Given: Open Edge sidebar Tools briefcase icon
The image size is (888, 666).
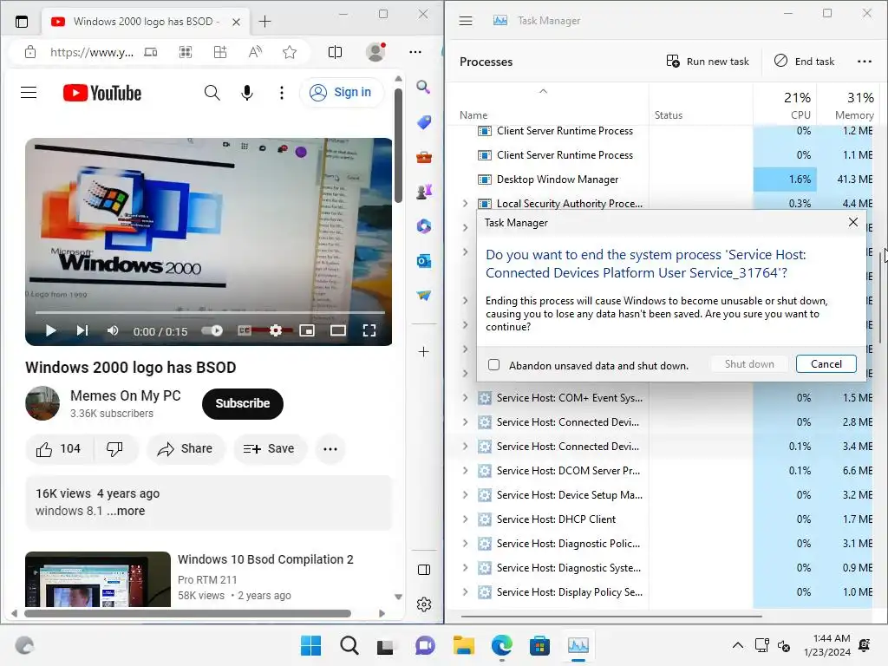Looking at the screenshot, I should tap(423, 157).
